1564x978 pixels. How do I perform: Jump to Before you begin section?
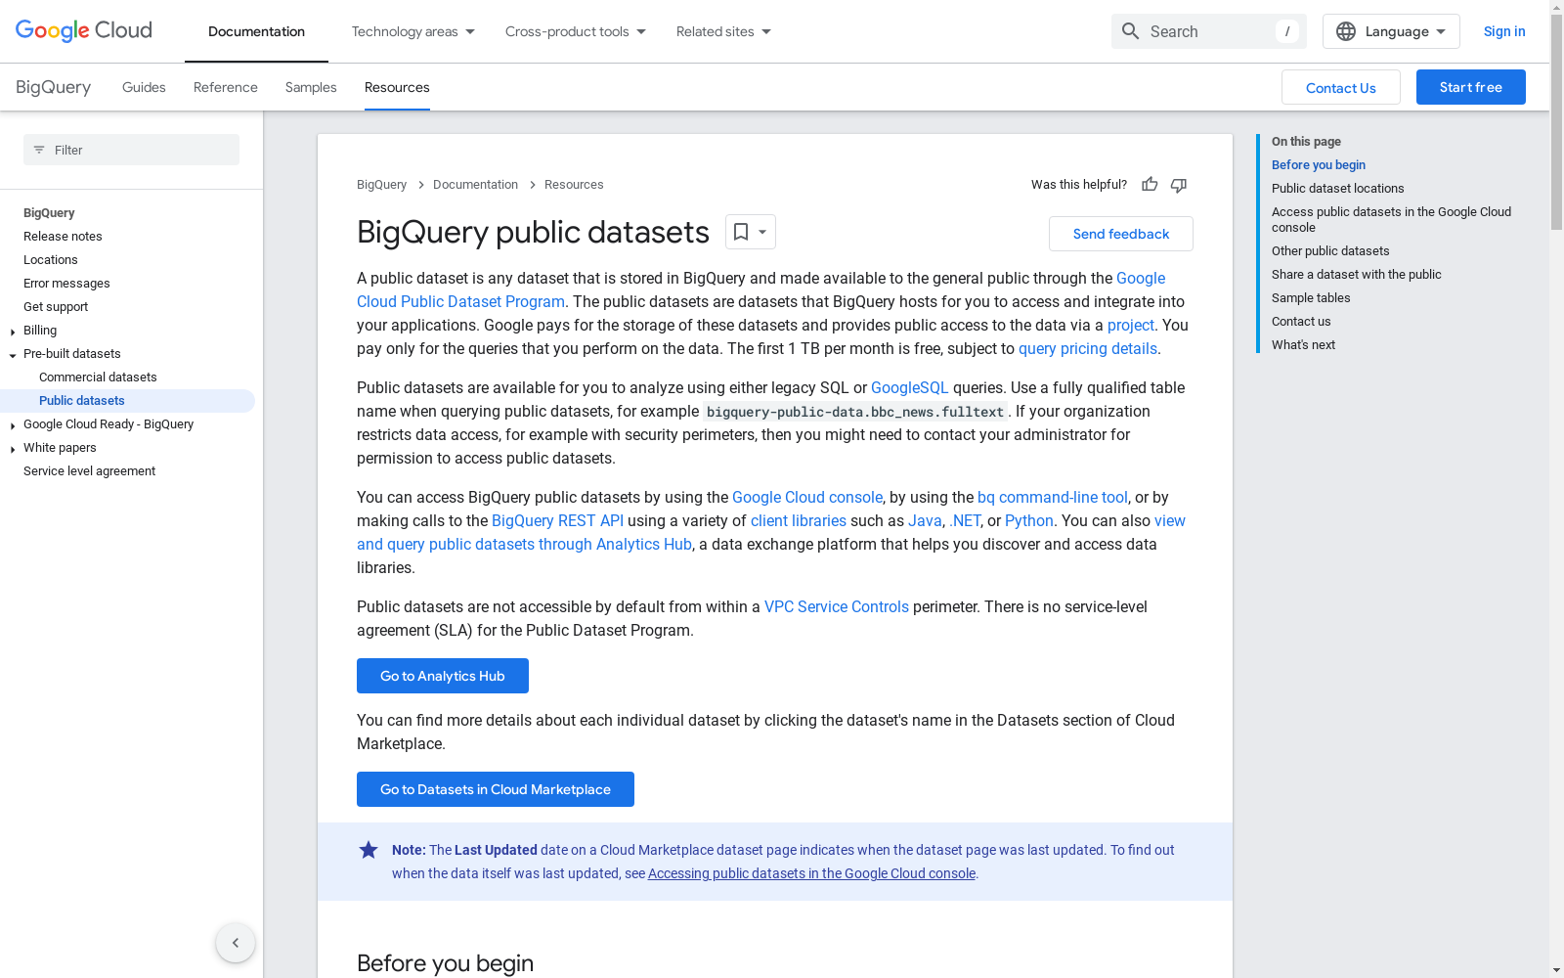(1319, 165)
